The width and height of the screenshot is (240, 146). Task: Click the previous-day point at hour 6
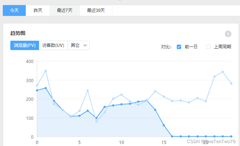(x=88, y=91)
